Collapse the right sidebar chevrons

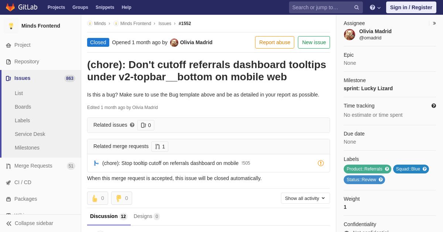[x=434, y=23]
